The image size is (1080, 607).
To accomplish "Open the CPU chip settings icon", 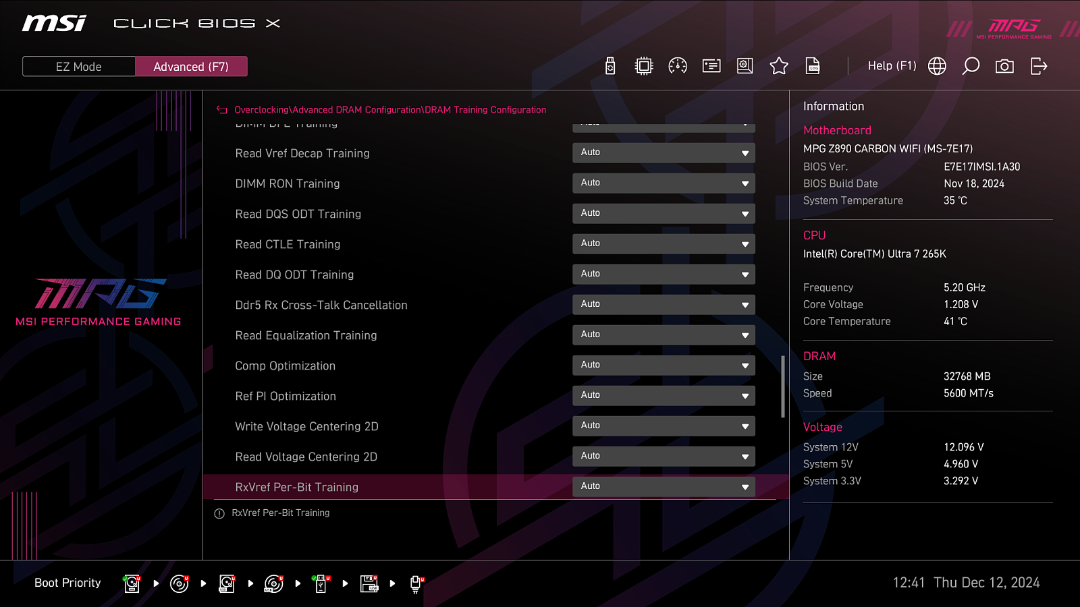I will coord(644,66).
